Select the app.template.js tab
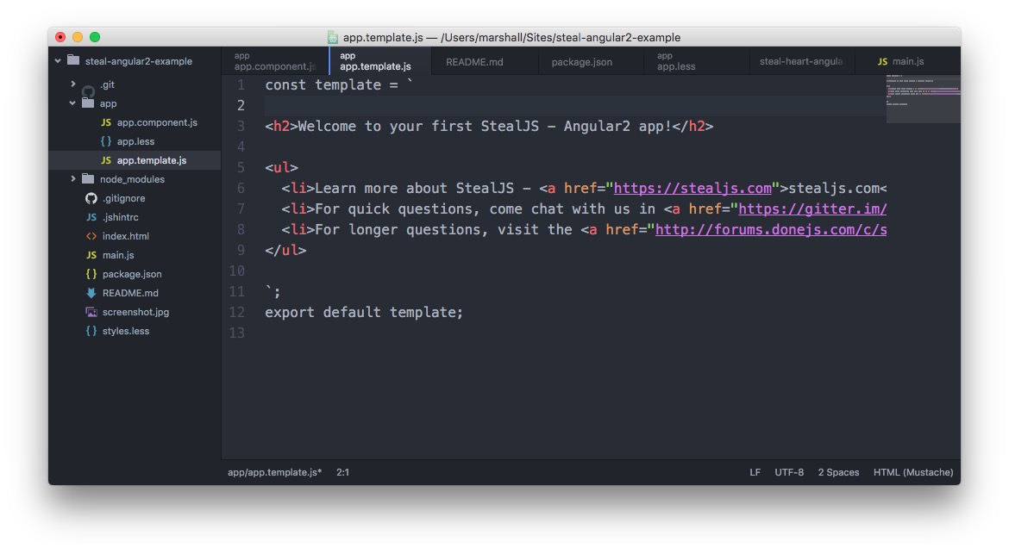Viewport: 1009px width, 554px height. [380, 61]
